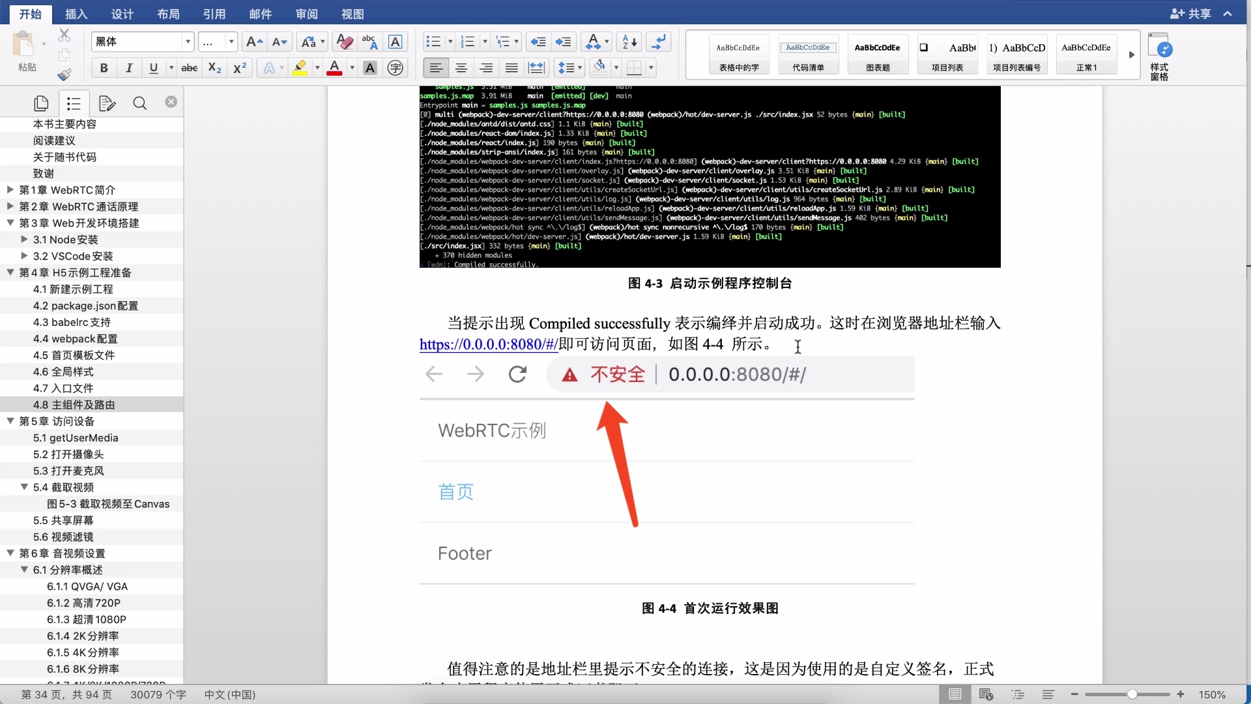Open the 审阅 menu tab
The image size is (1251, 704).
[306, 14]
